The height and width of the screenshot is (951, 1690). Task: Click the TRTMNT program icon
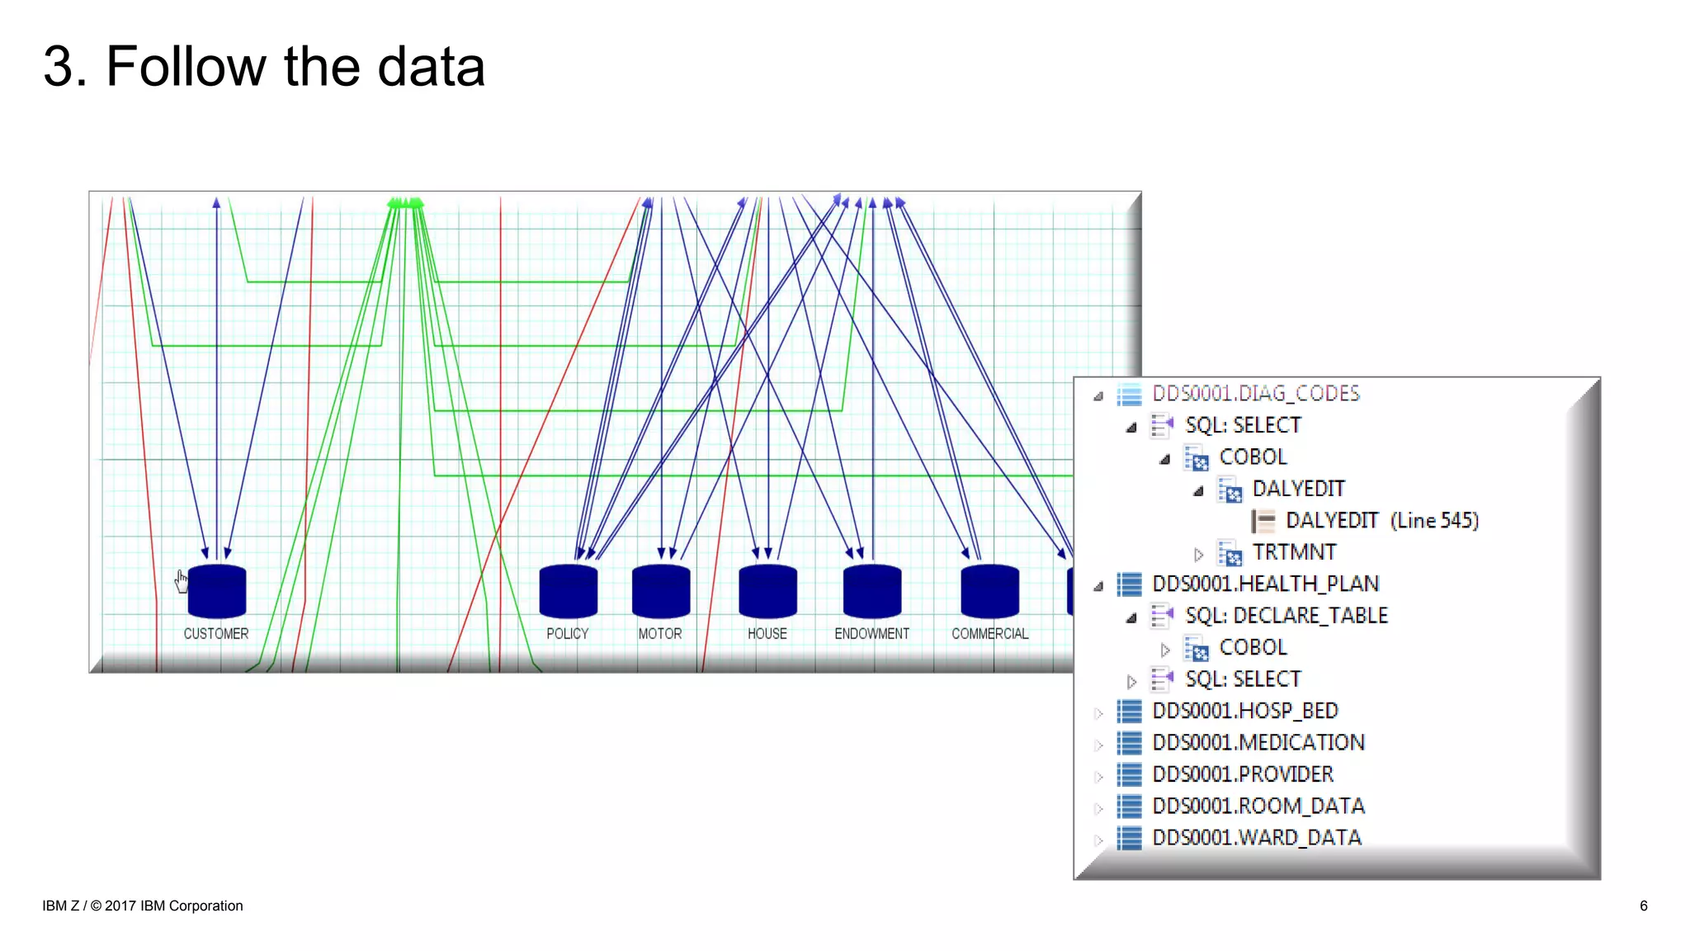click(x=1230, y=553)
